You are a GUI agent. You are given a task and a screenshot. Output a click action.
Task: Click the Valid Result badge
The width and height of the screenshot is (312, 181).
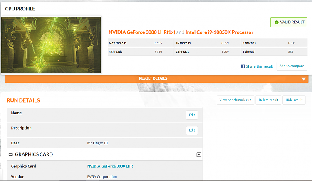(289, 22)
